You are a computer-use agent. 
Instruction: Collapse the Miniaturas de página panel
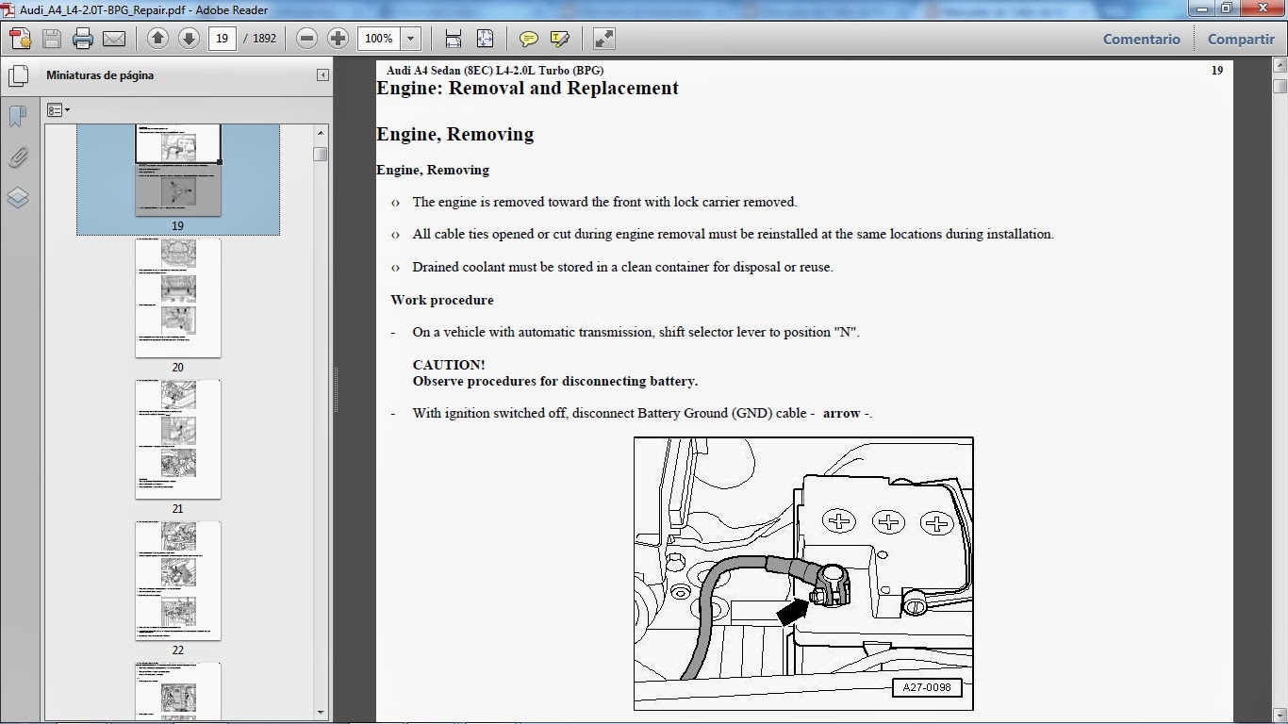click(322, 75)
